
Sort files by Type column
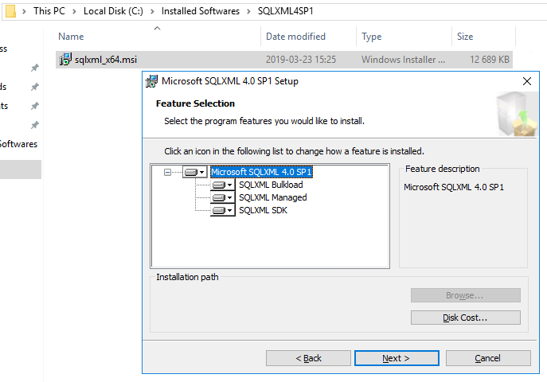372,37
